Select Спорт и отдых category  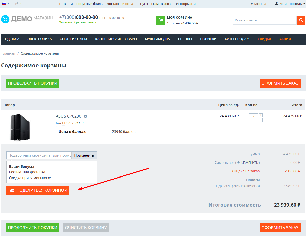tap(74, 39)
